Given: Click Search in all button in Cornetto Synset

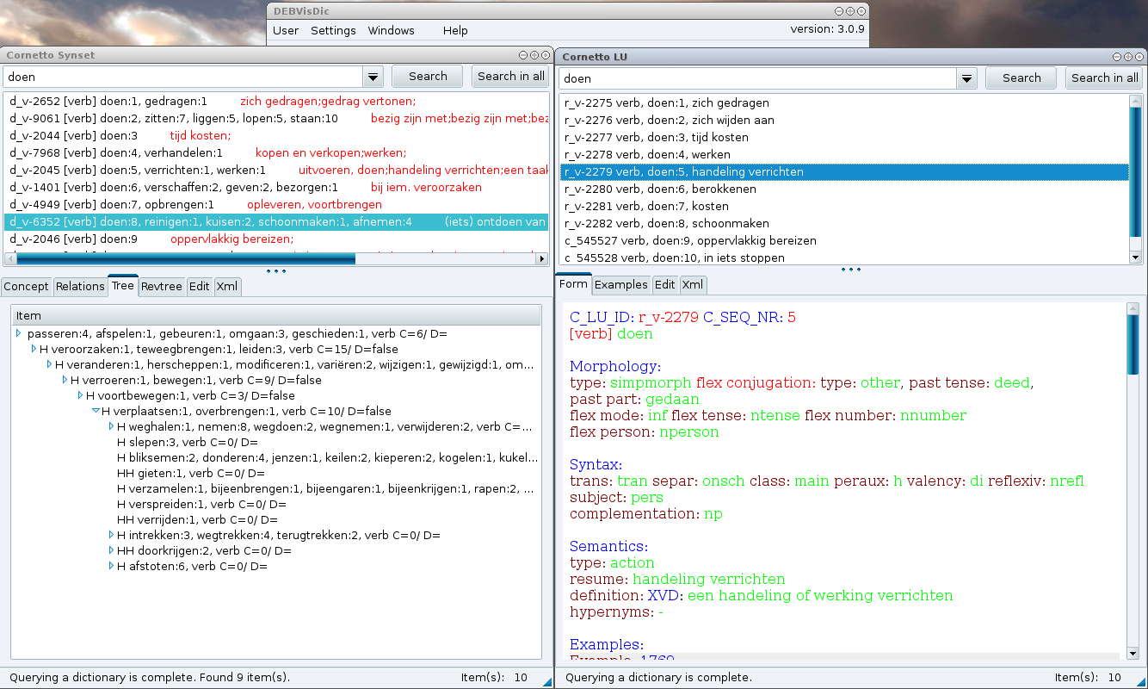Looking at the screenshot, I should [510, 76].
